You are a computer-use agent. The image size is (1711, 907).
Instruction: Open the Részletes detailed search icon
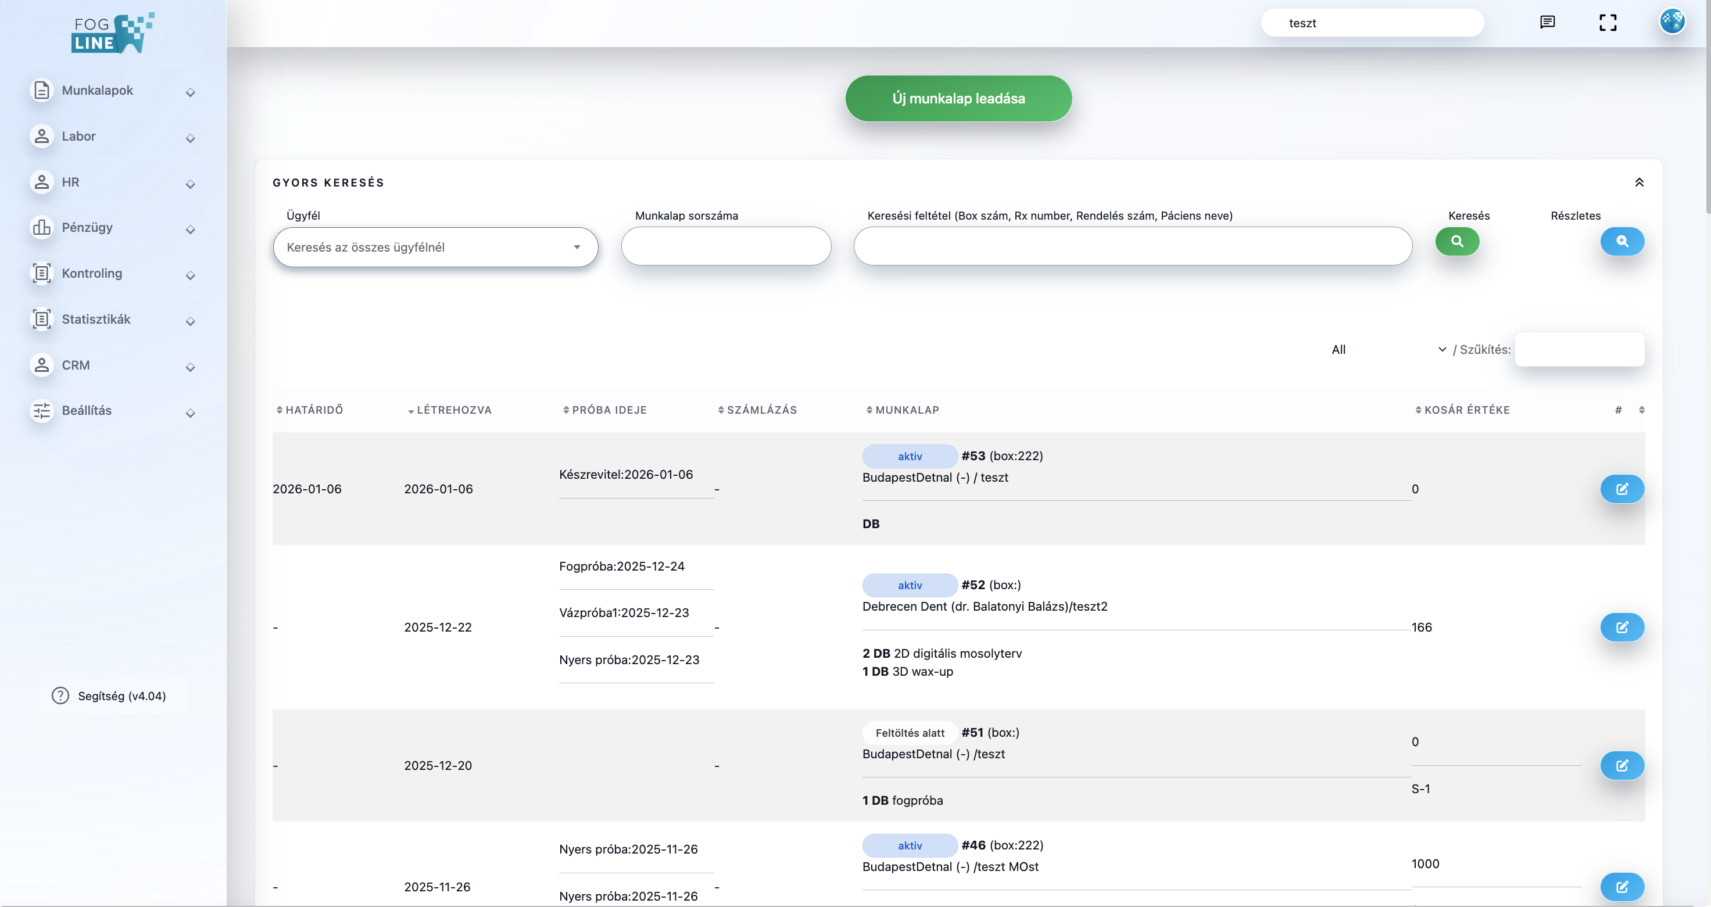coord(1622,242)
